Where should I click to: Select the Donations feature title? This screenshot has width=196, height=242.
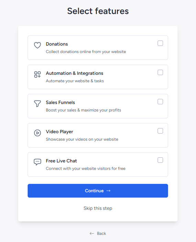pos(57,44)
